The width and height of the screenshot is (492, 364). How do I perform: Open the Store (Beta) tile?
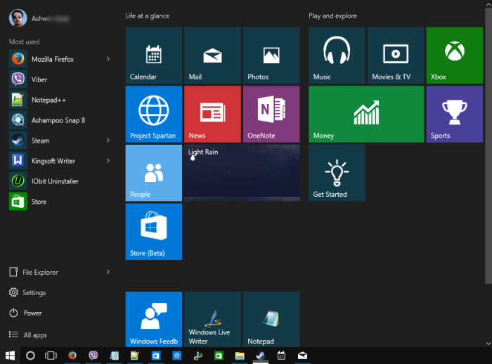[x=154, y=232]
